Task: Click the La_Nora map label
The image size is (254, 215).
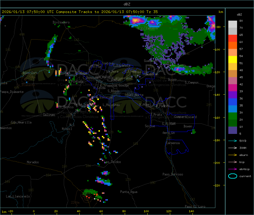Action: [112, 71]
